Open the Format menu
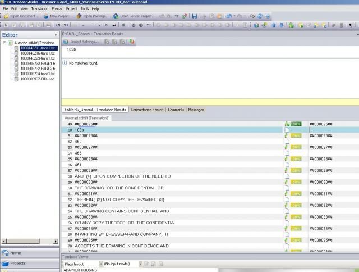This screenshot has width=359, height=272. (57, 9)
